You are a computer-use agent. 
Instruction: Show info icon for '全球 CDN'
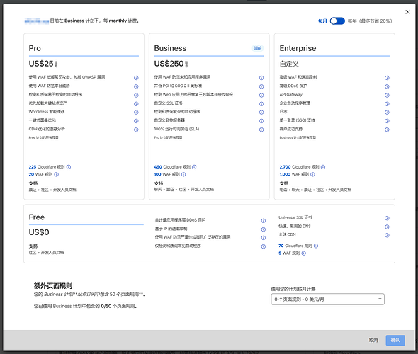click(x=387, y=235)
